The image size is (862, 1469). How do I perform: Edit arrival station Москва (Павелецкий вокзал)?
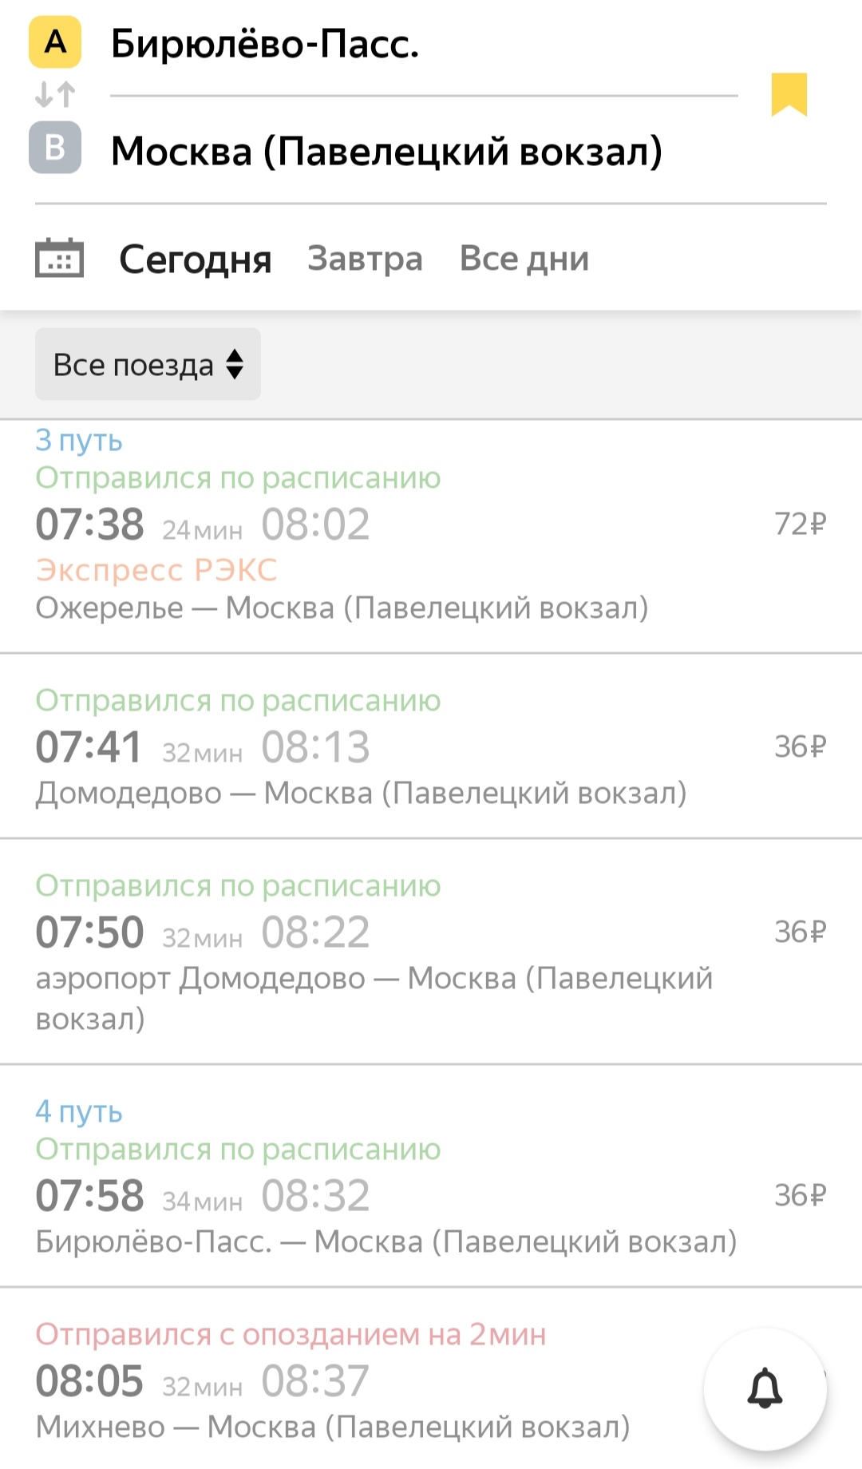[x=386, y=151]
